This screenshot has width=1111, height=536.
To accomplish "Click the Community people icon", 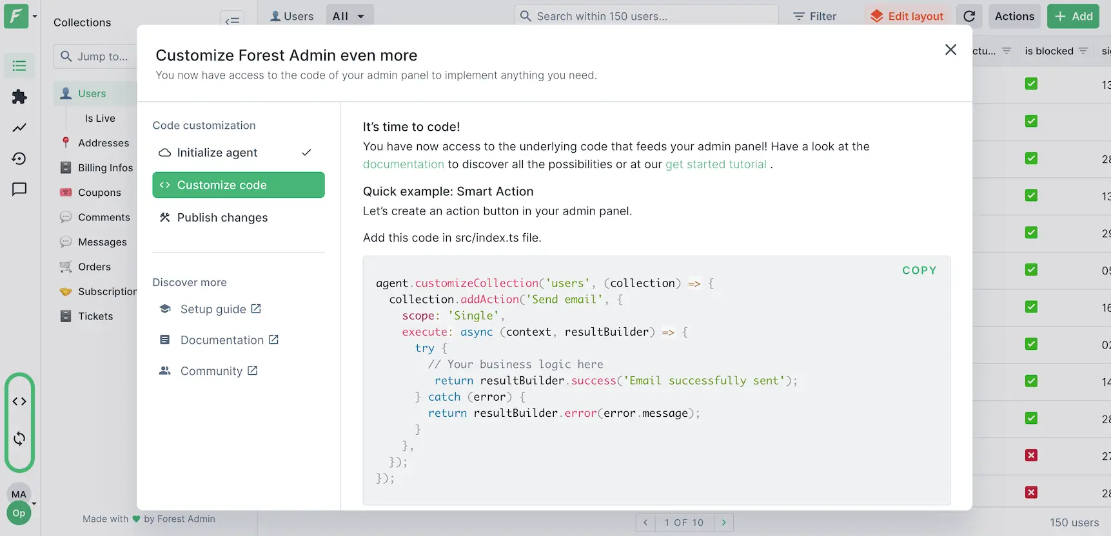I will [165, 370].
